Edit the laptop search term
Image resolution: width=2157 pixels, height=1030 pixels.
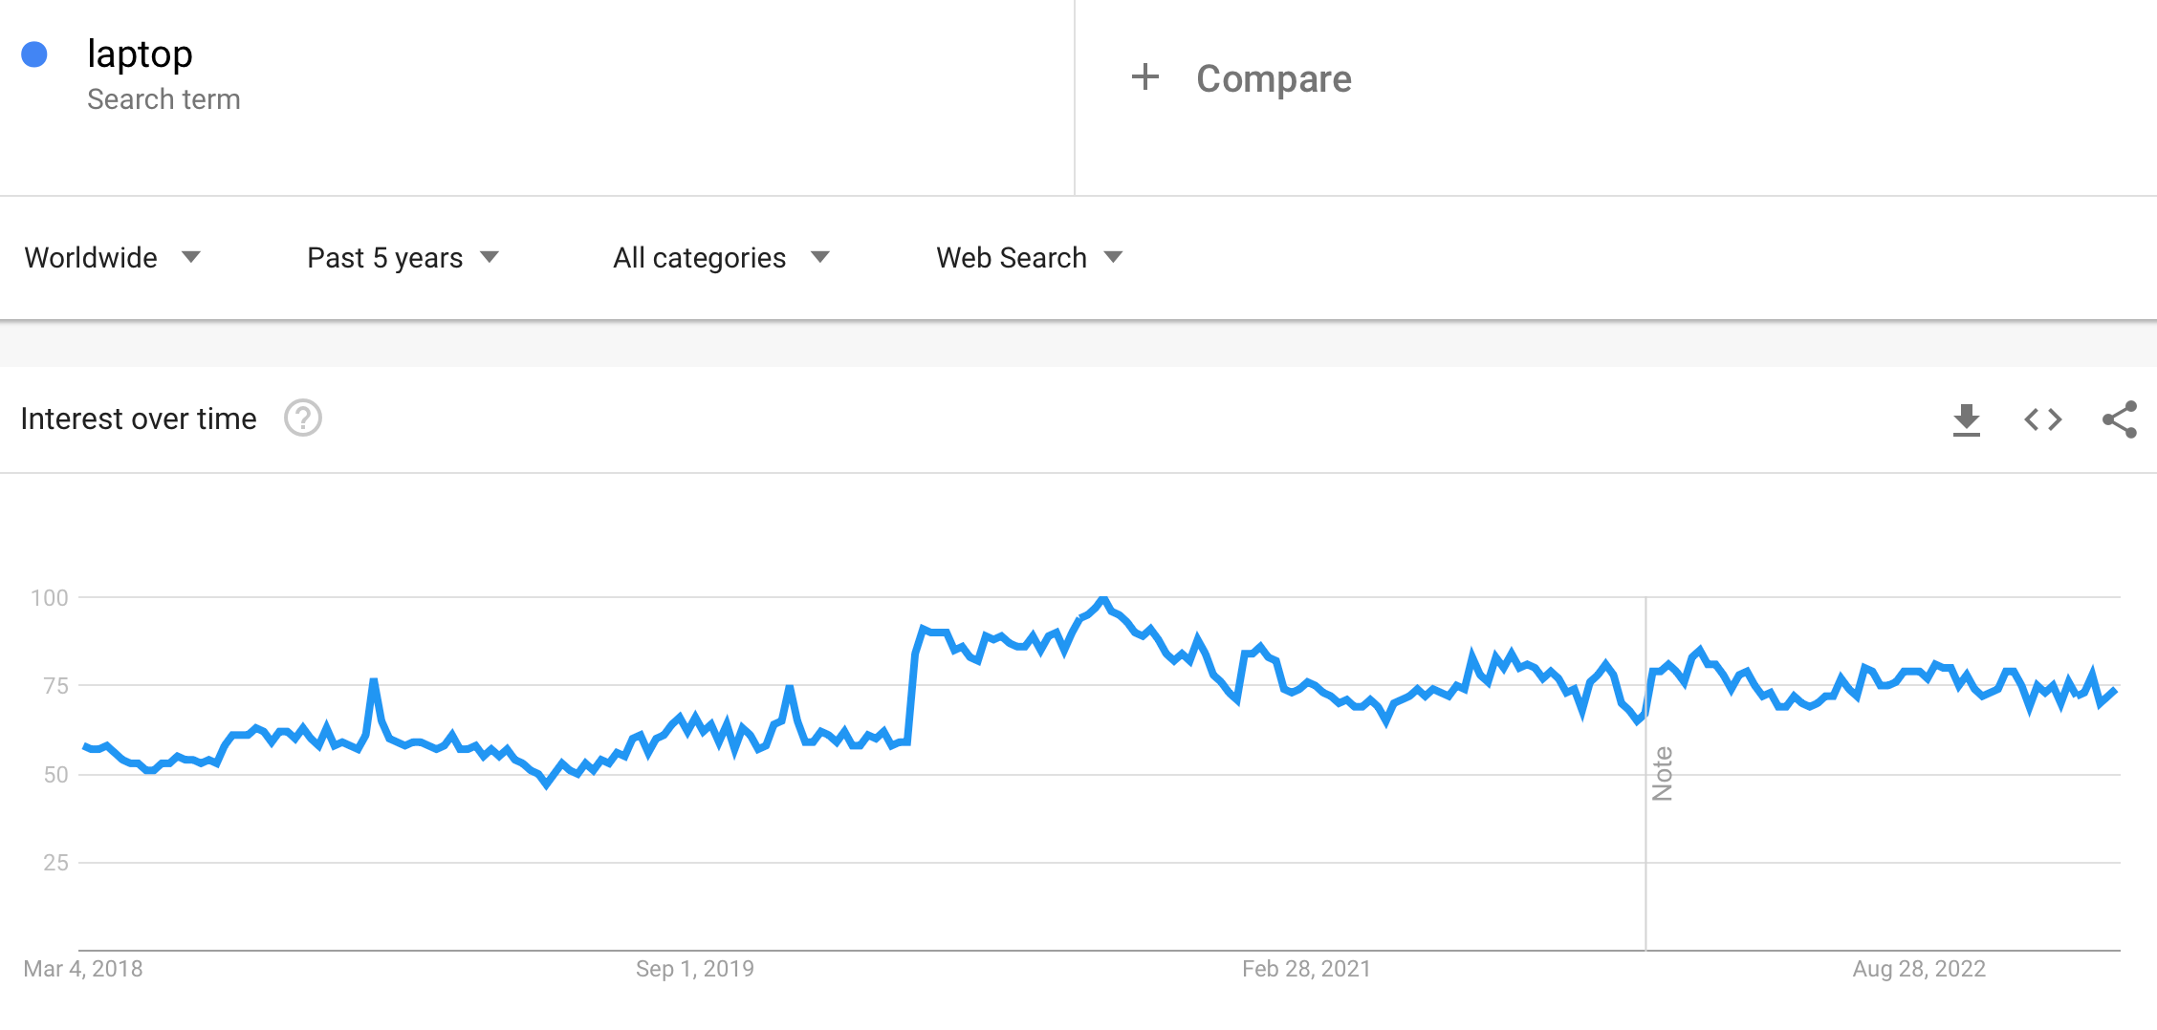click(140, 54)
